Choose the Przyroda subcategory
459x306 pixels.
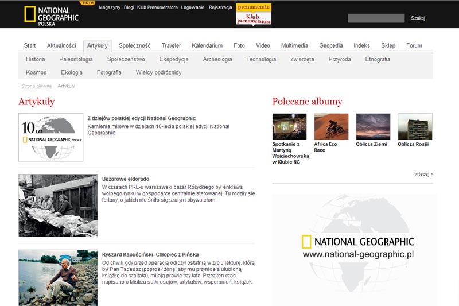(340, 59)
